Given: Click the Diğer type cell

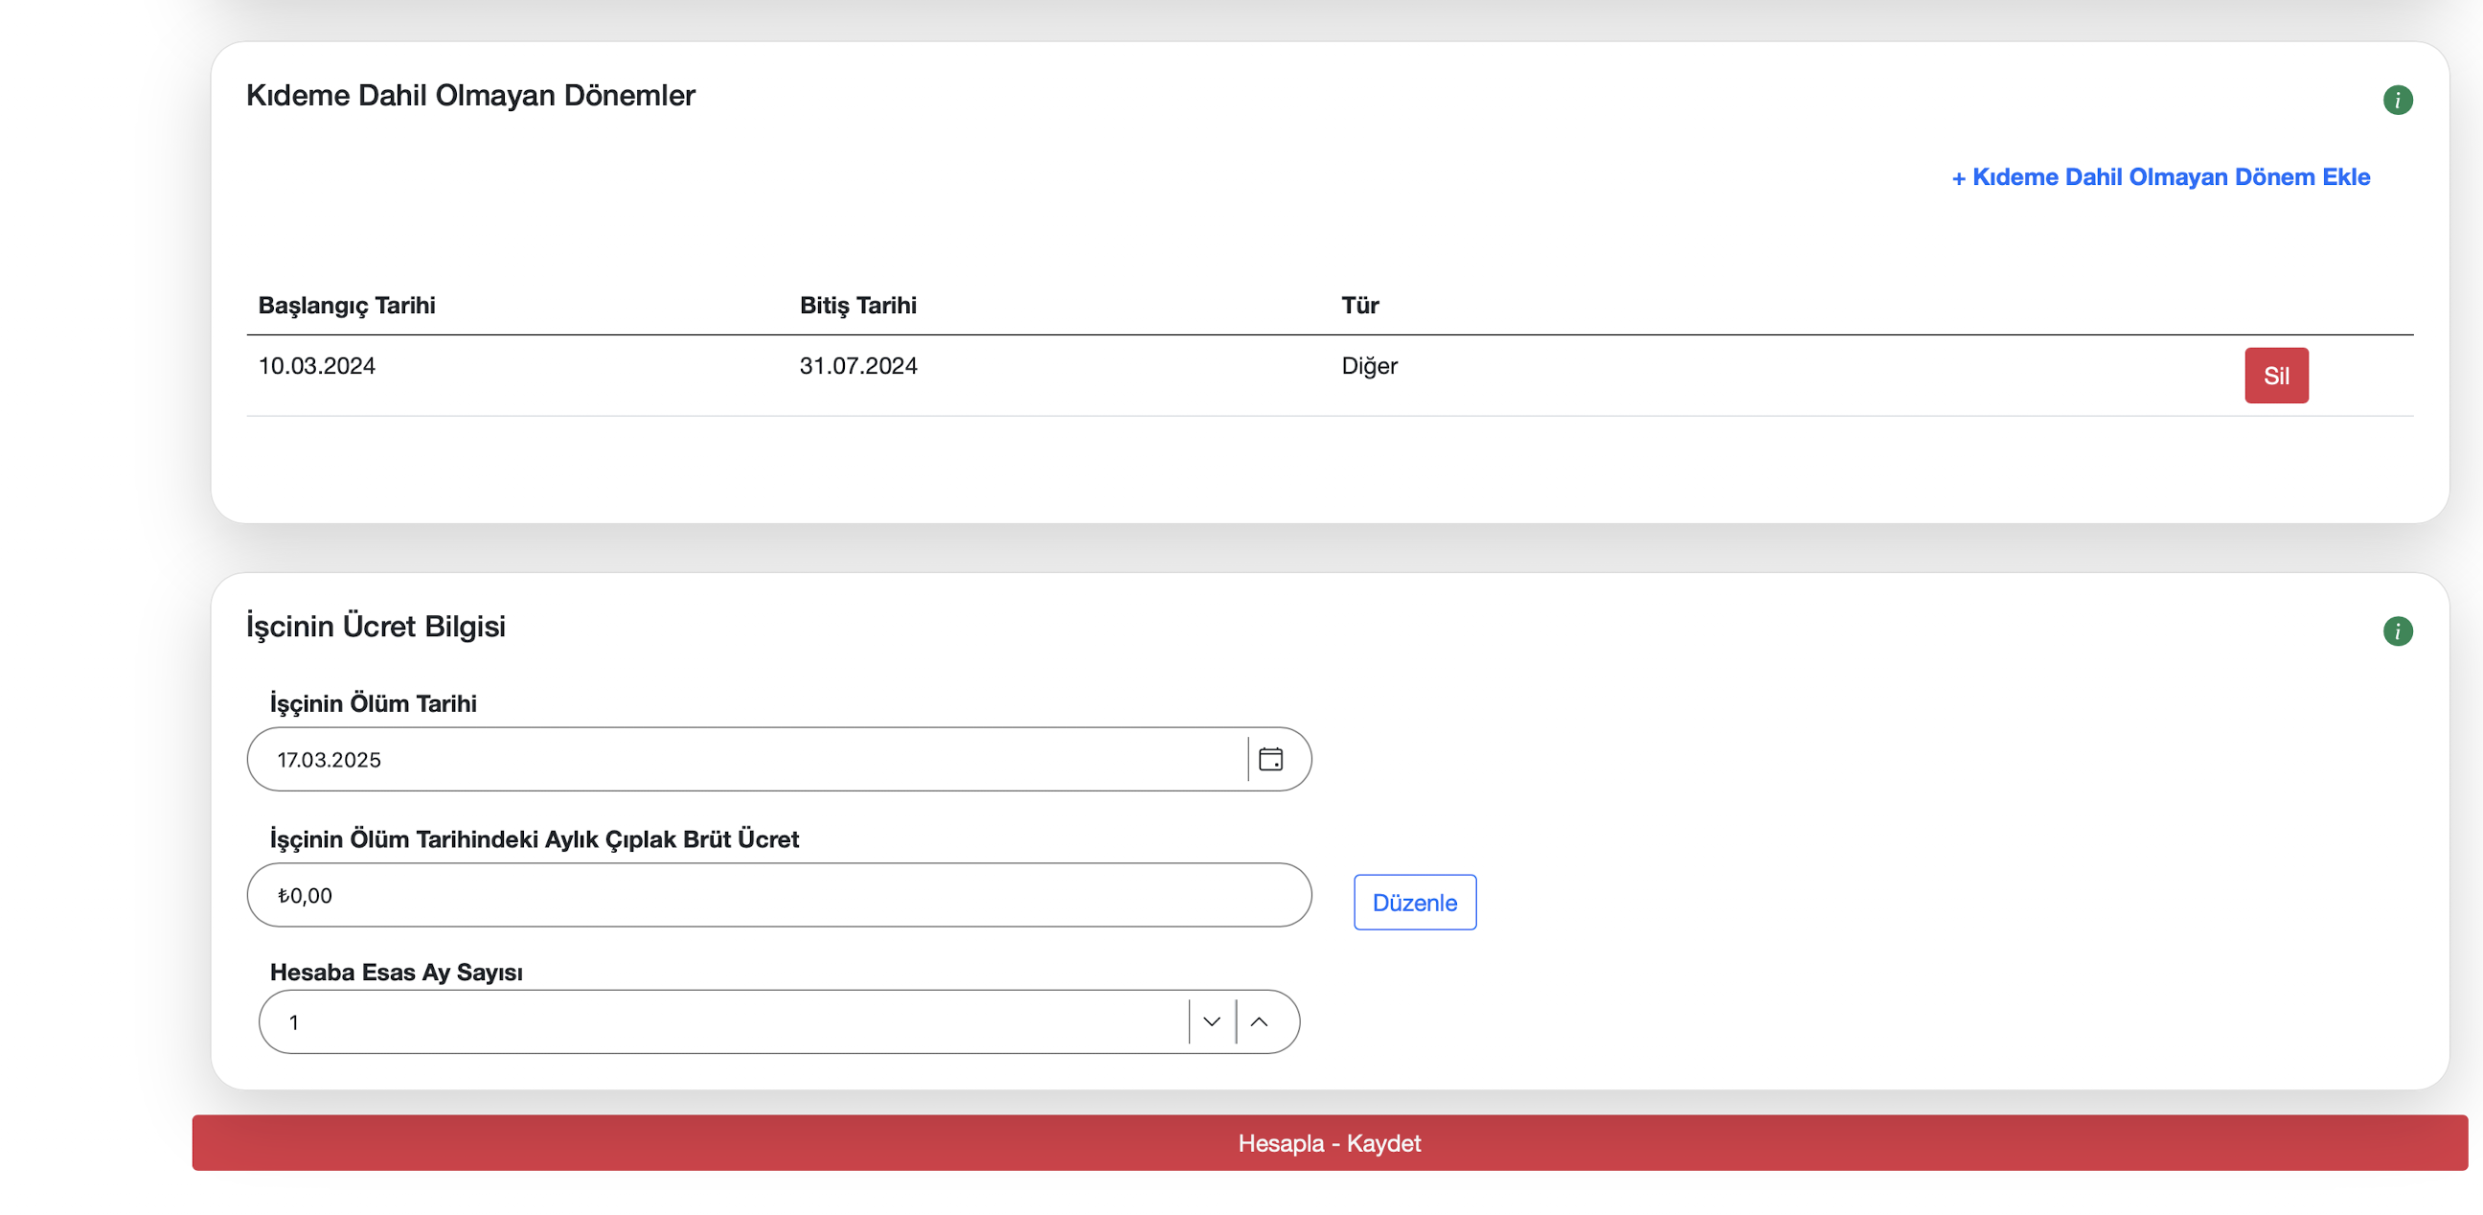Looking at the screenshot, I should pyautogui.click(x=1369, y=366).
